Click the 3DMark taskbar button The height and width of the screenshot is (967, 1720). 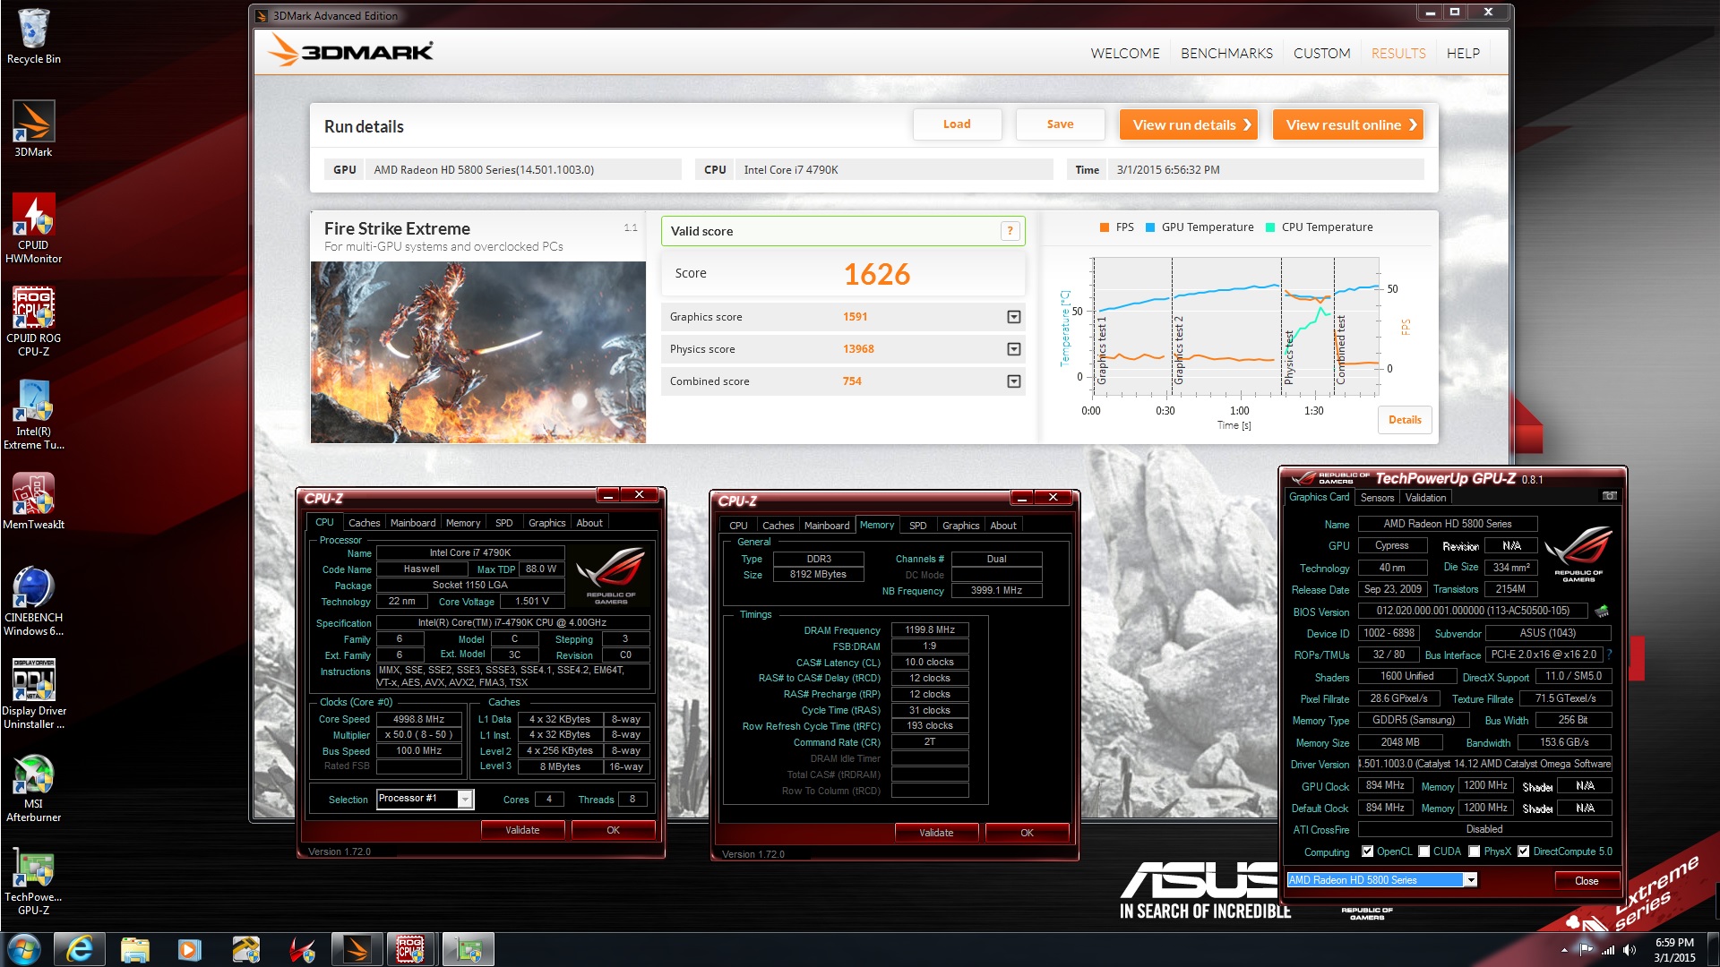tap(357, 949)
